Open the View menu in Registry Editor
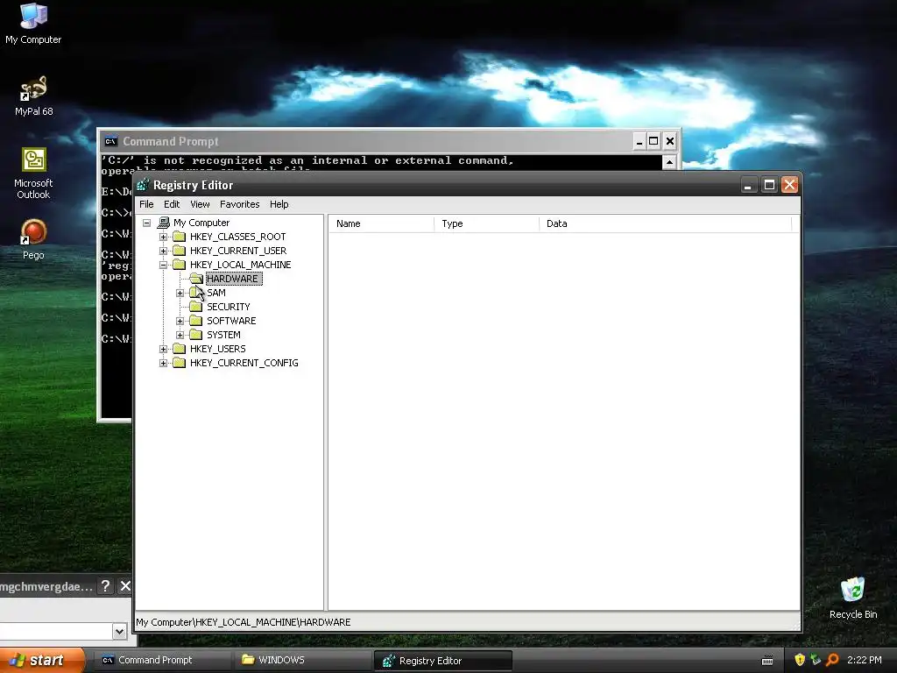 coord(200,204)
